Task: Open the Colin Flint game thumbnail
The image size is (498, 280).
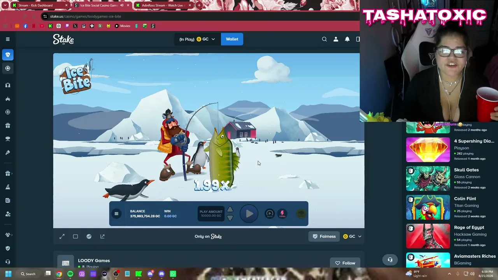Action: (428, 207)
